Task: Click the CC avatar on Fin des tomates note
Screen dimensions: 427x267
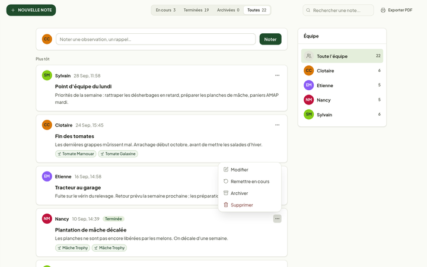Action: 47,125
